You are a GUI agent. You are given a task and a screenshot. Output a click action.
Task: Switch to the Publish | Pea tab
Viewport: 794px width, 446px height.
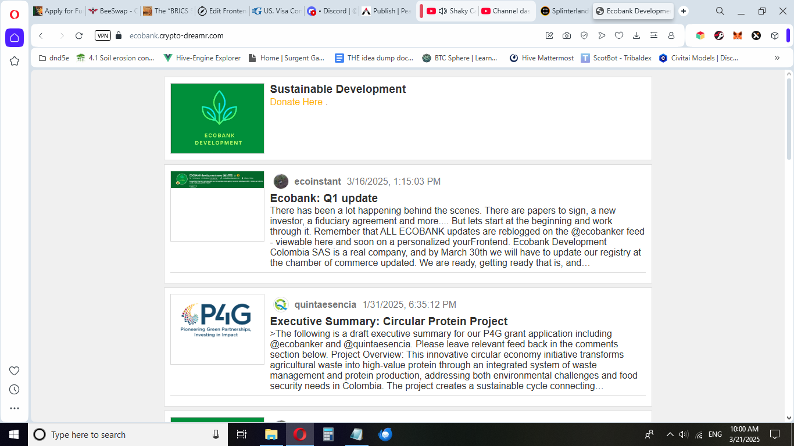(x=387, y=11)
